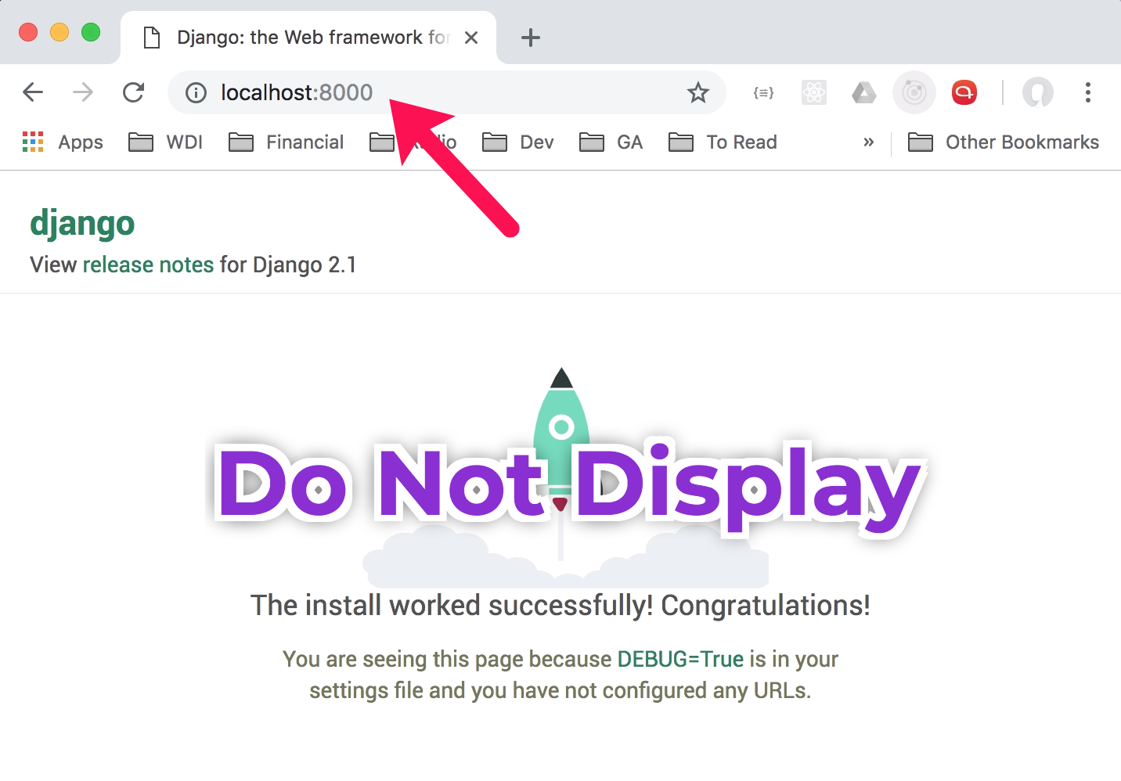Image resolution: width=1121 pixels, height=781 pixels.
Task: Select the Django Web framework tab
Action: point(309,38)
